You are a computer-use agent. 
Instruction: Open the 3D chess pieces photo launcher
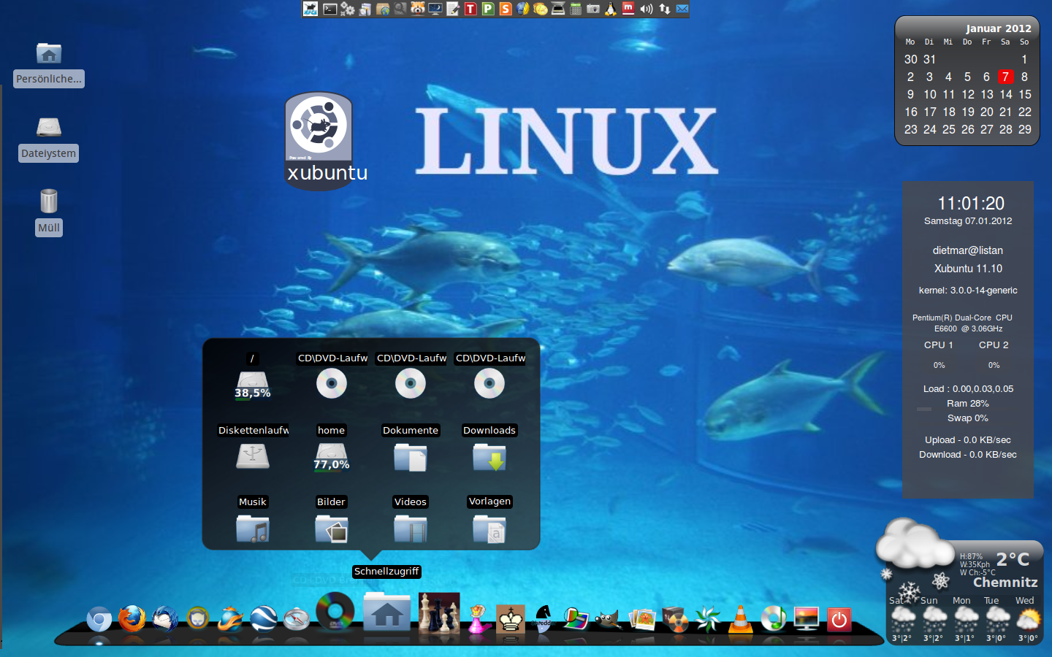(x=439, y=612)
